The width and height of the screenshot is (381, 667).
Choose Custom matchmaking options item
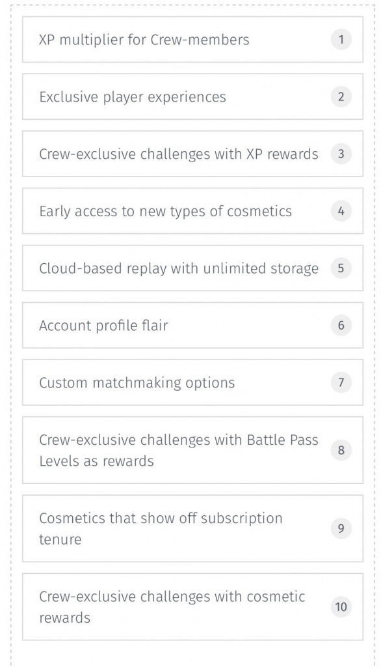pos(192,382)
